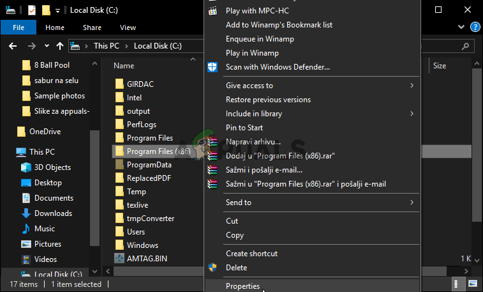
Task: Open the quick access toolbar customize dropdown
Action: click(x=57, y=11)
